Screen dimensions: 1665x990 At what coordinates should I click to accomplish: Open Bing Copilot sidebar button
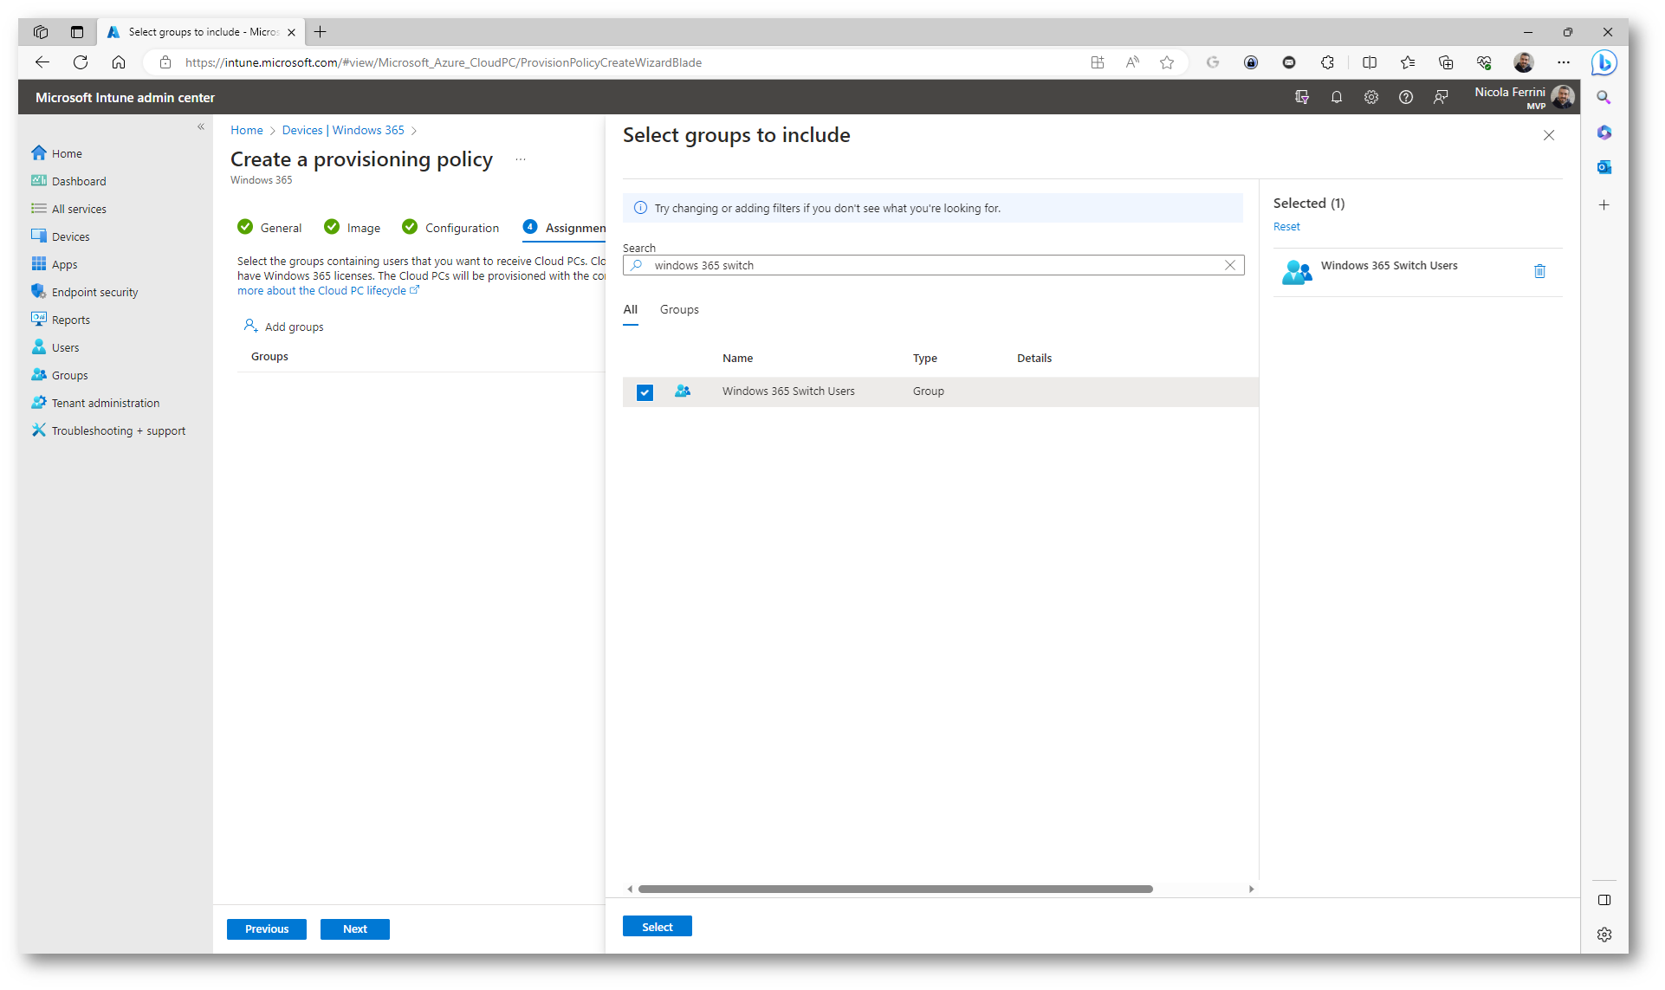[1603, 62]
